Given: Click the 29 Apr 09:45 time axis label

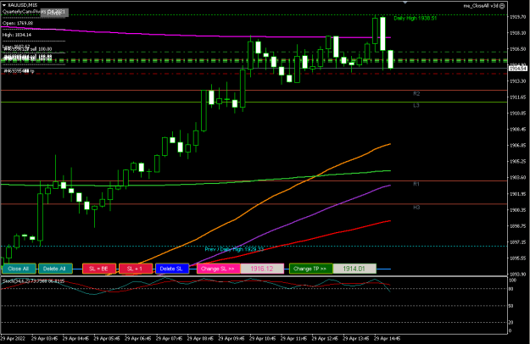Looking at the screenshot, I should click(232, 338).
